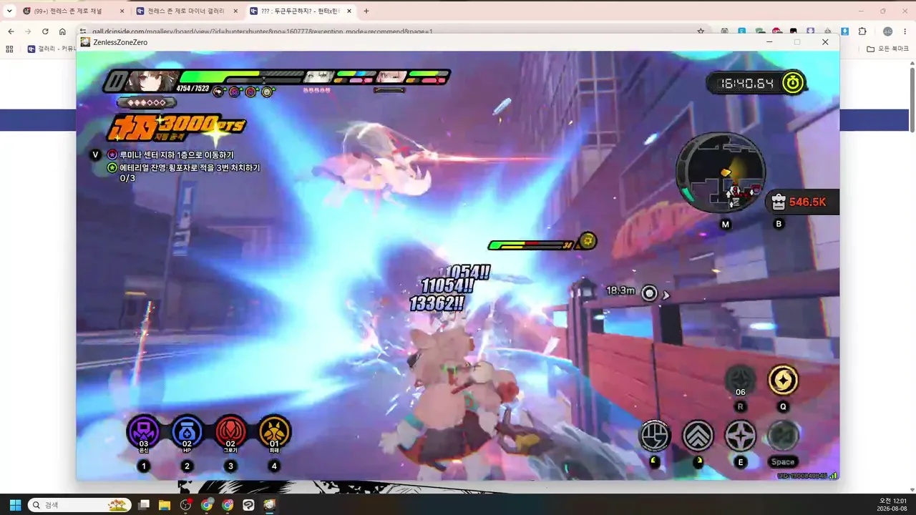Trigger the basic attack fist icon
916x515 pixels.
pos(655,435)
